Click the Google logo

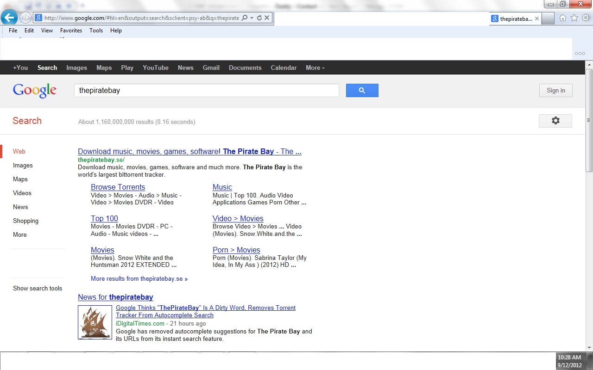click(35, 91)
